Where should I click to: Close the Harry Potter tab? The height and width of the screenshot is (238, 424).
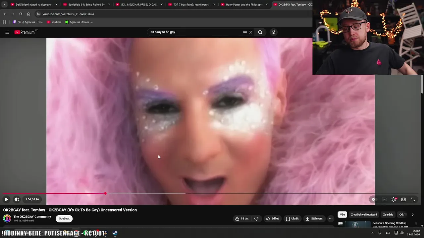click(x=267, y=5)
